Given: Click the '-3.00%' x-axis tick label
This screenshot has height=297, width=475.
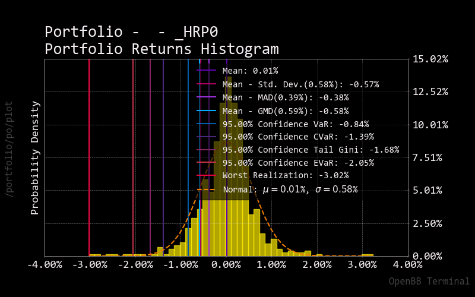Looking at the screenshot, I should pyautogui.click(x=90, y=265).
